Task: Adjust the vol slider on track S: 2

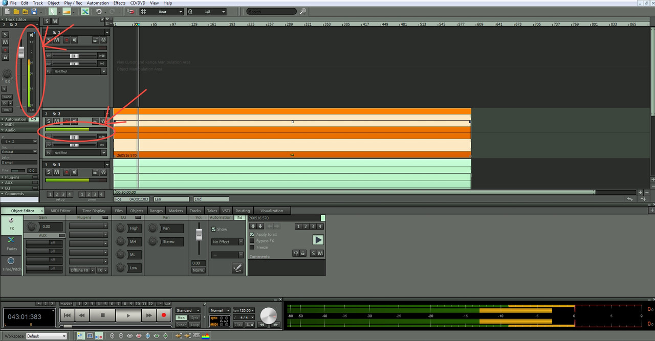Action: [x=75, y=137]
